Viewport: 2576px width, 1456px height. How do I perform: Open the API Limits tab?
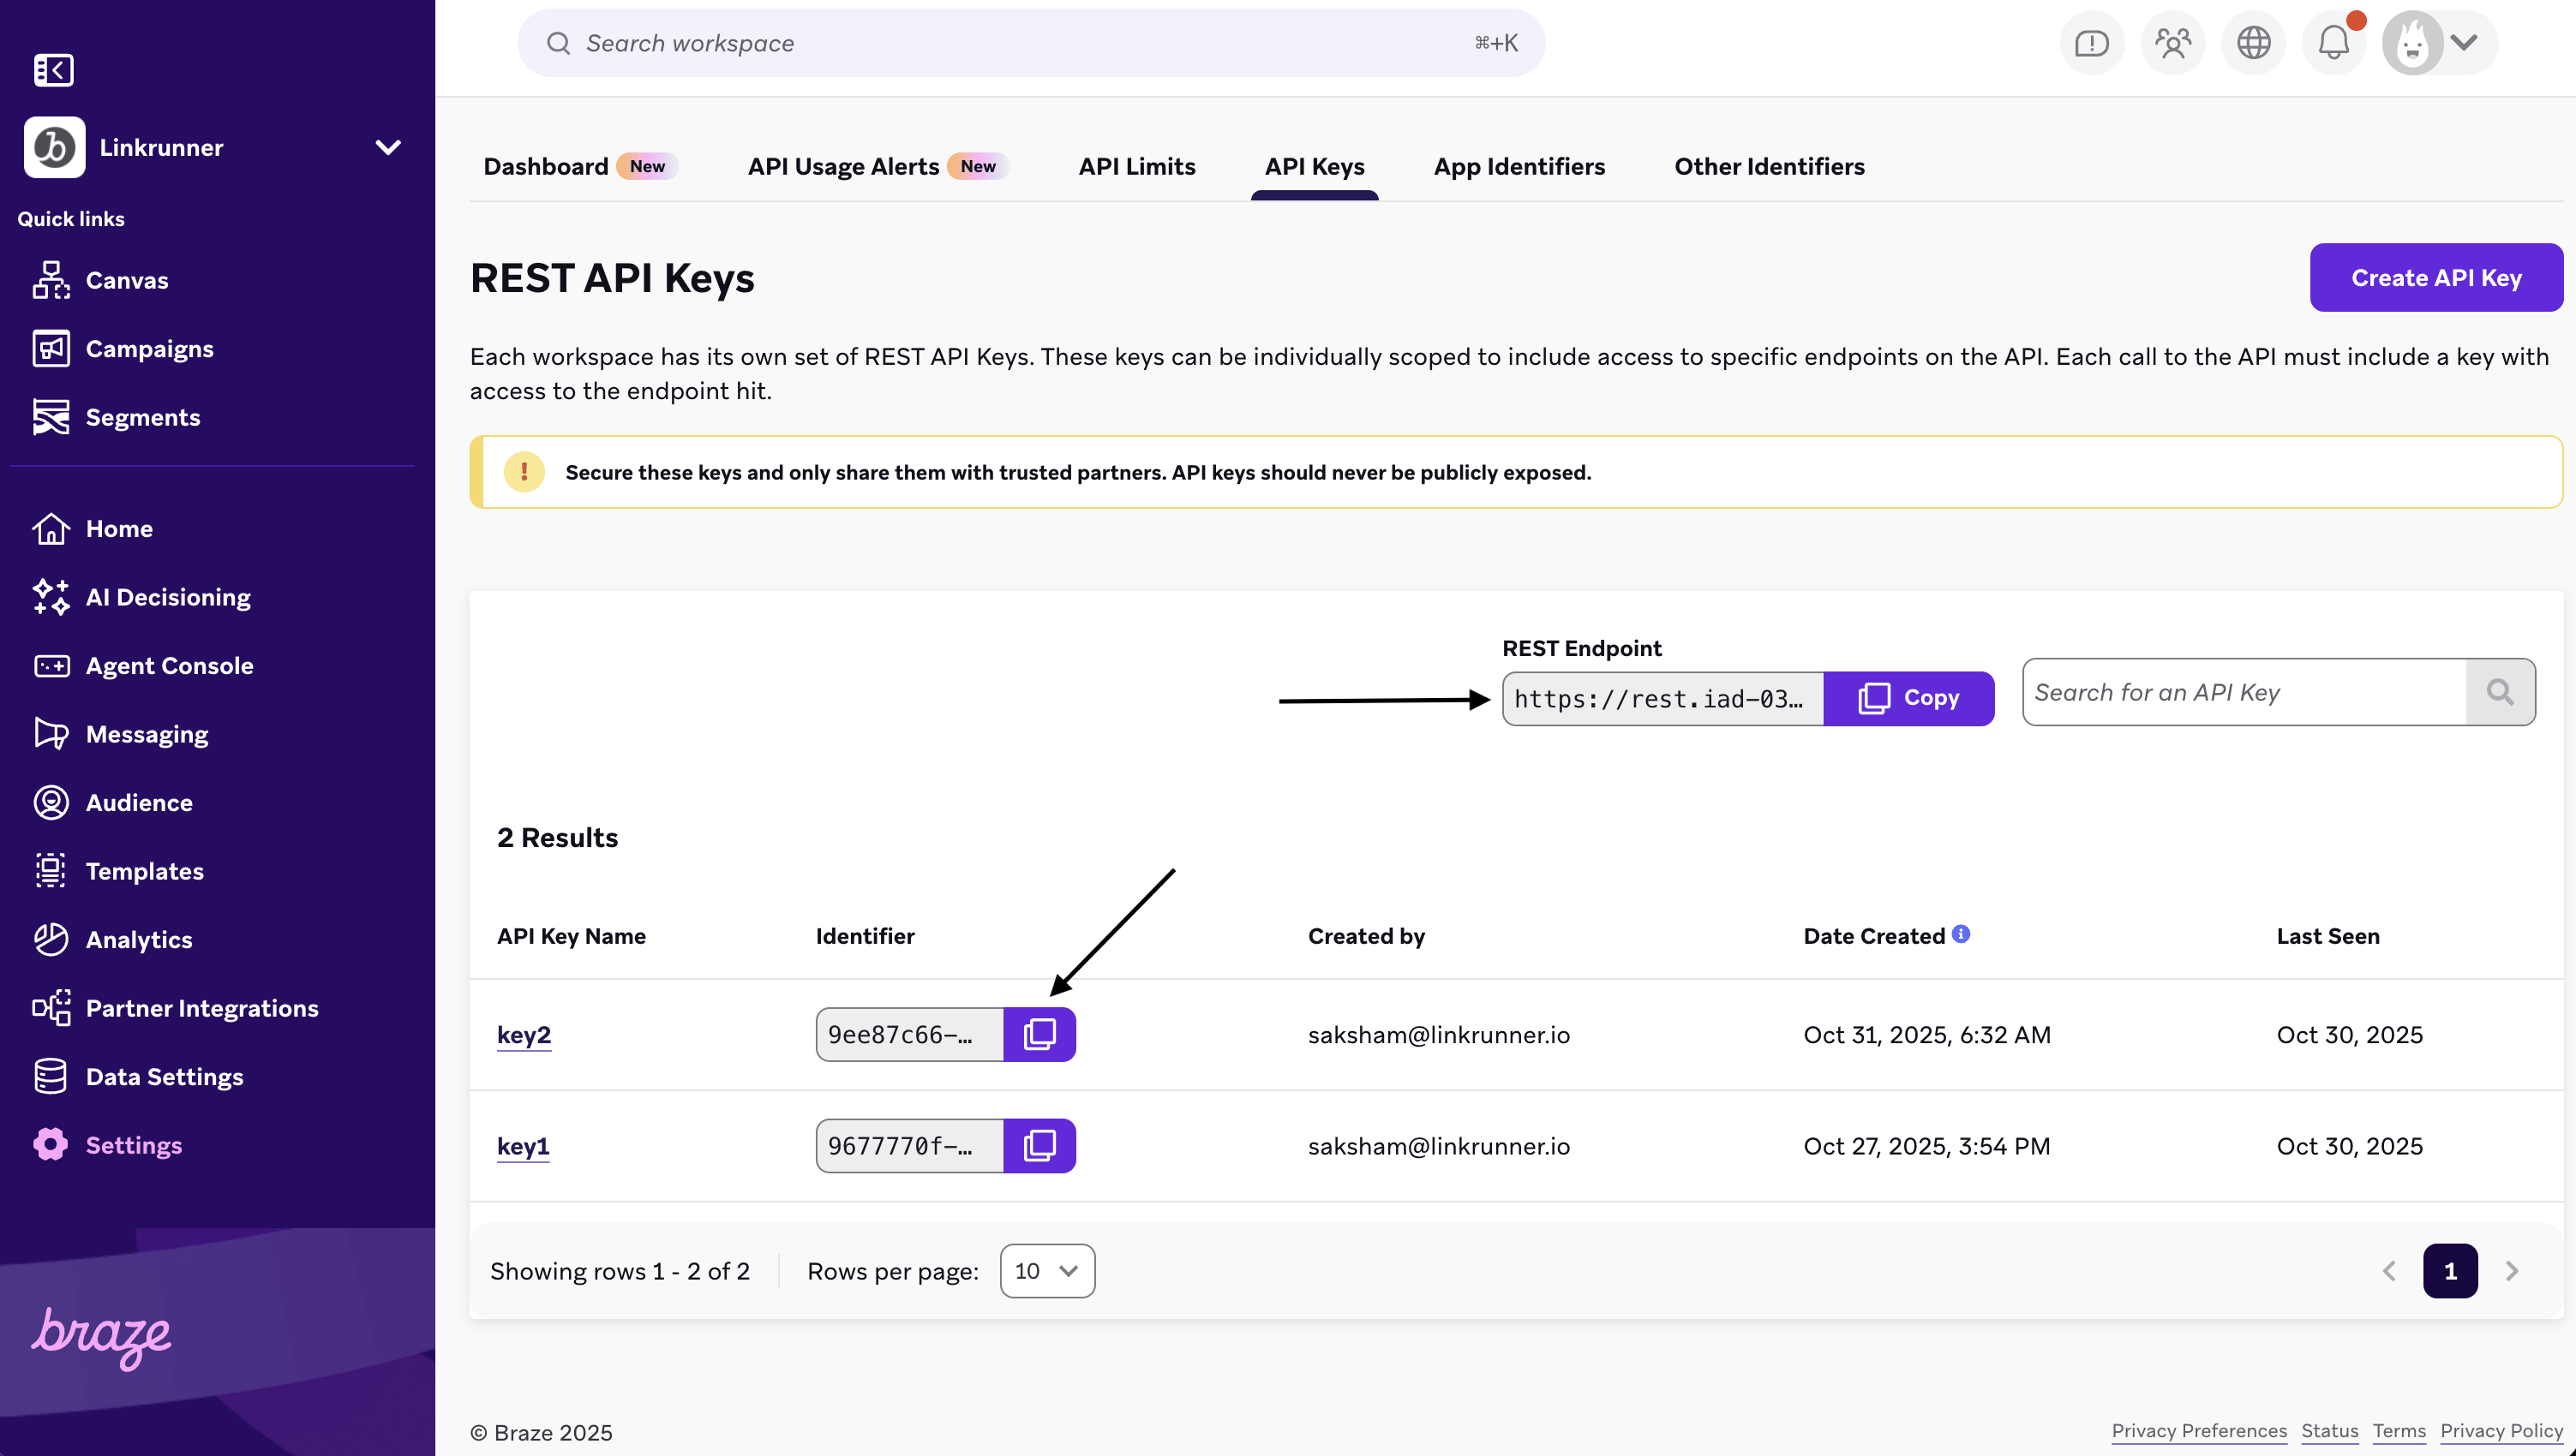(1136, 166)
